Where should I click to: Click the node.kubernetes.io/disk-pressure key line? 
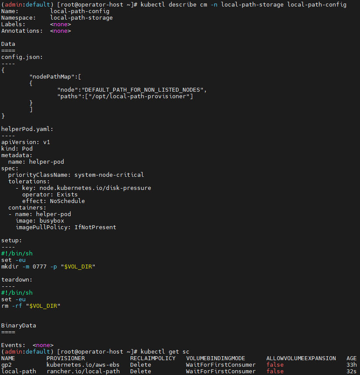click(83, 188)
